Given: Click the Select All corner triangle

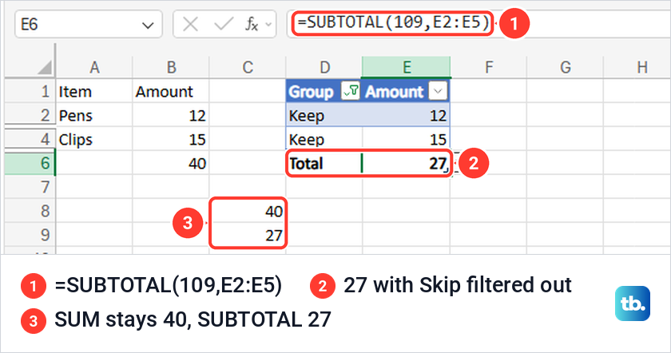Looking at the screenshot, I should click(44, 68).
